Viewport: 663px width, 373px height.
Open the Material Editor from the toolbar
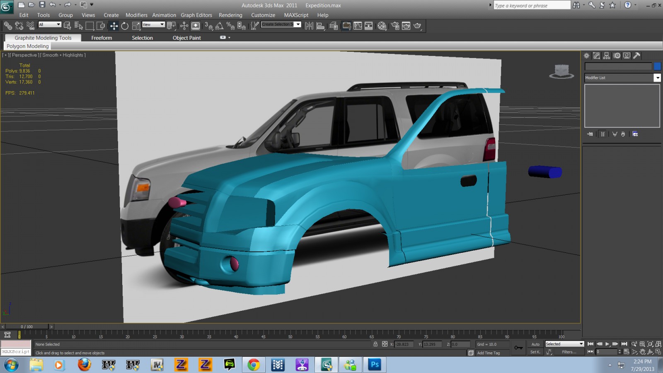click(382, 26)
